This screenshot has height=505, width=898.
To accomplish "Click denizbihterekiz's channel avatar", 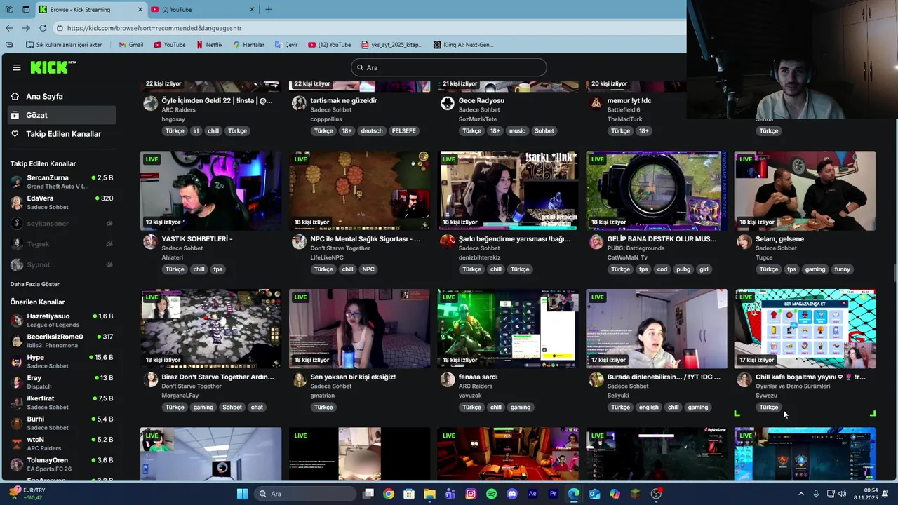I will pos(448,242).
